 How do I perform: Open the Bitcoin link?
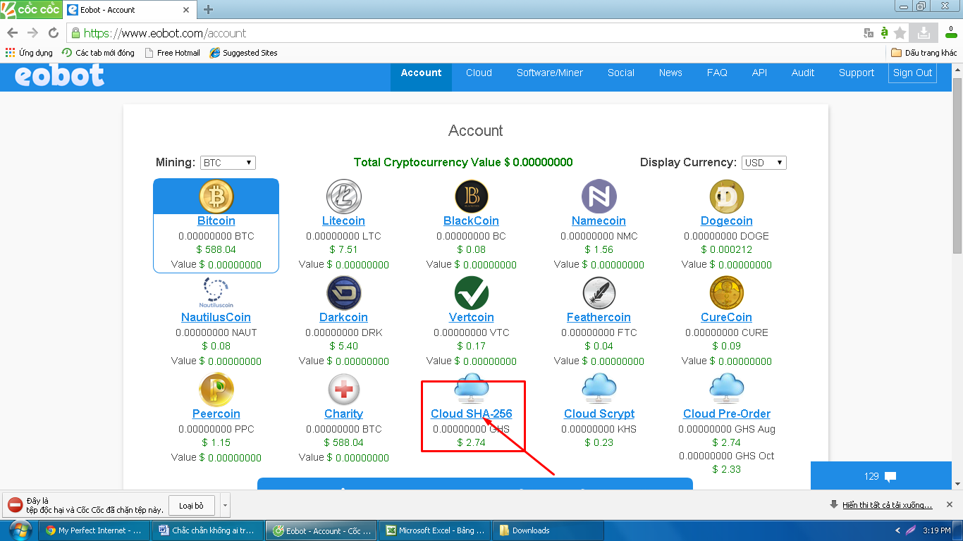tap(216, 221)
